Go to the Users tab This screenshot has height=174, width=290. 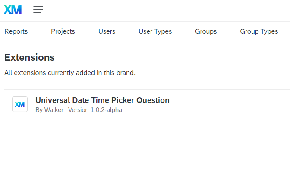(x=107, y=31)
